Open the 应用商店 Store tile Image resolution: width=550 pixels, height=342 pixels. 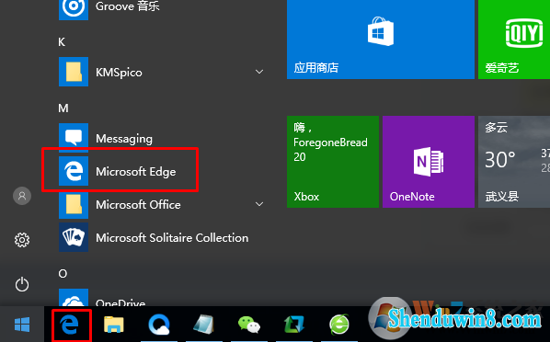pos(381,40)
